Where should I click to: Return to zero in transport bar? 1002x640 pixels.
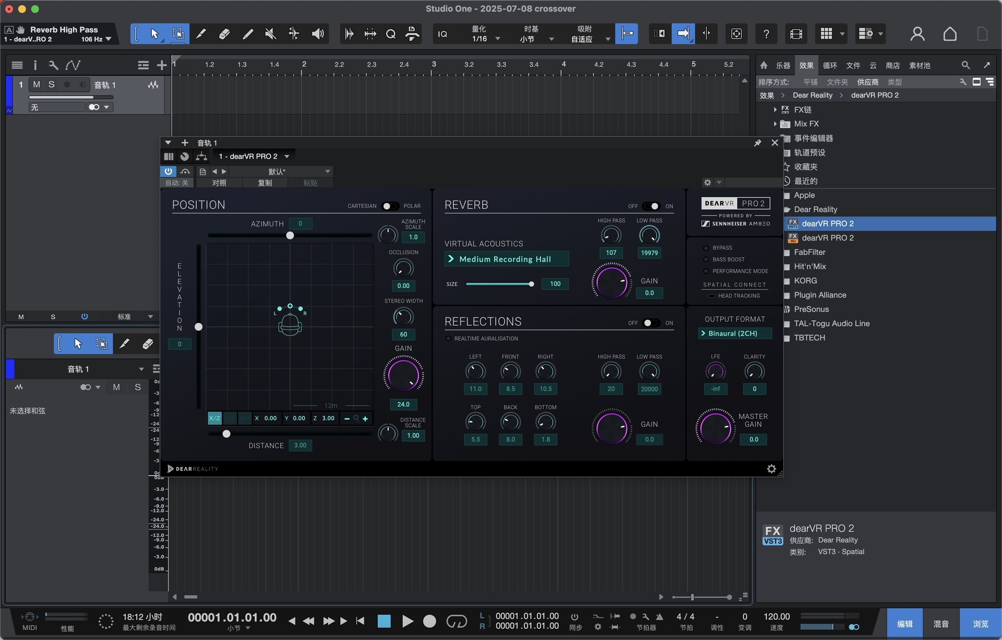coord(360,621)
